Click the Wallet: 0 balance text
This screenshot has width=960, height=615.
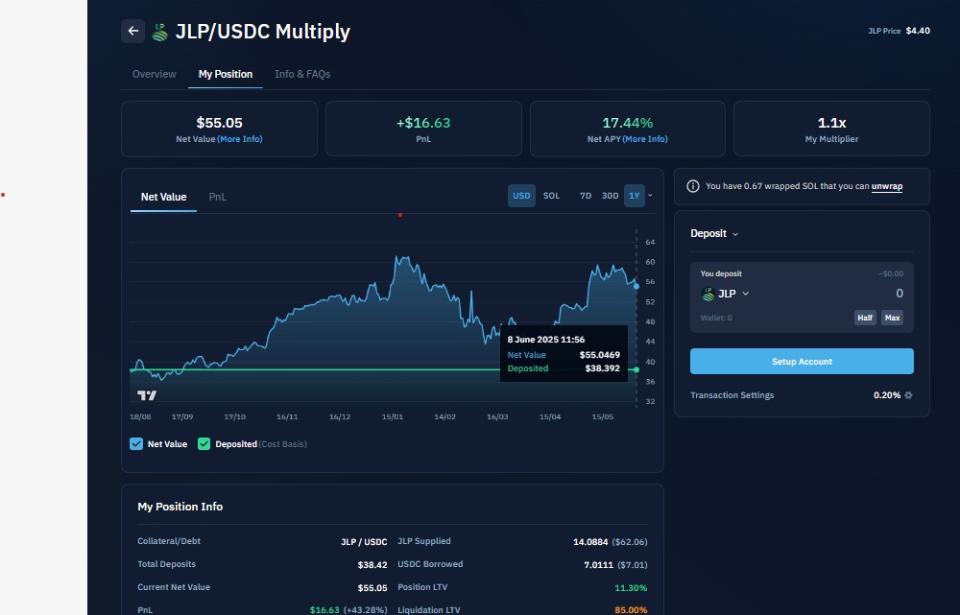(716, 318)
